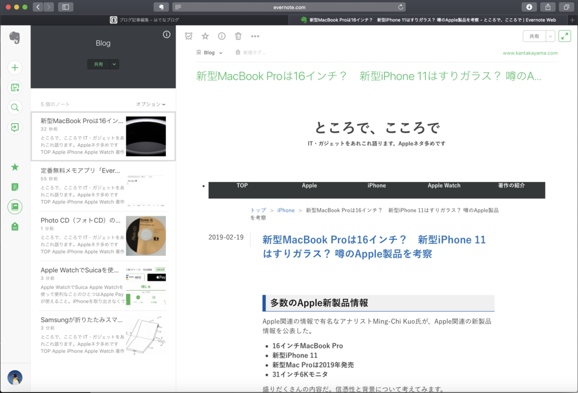The height and width of the screenshot is (393, 578).
Task: Select the 新型MacBook Proは16イン note
Action: 103,137
